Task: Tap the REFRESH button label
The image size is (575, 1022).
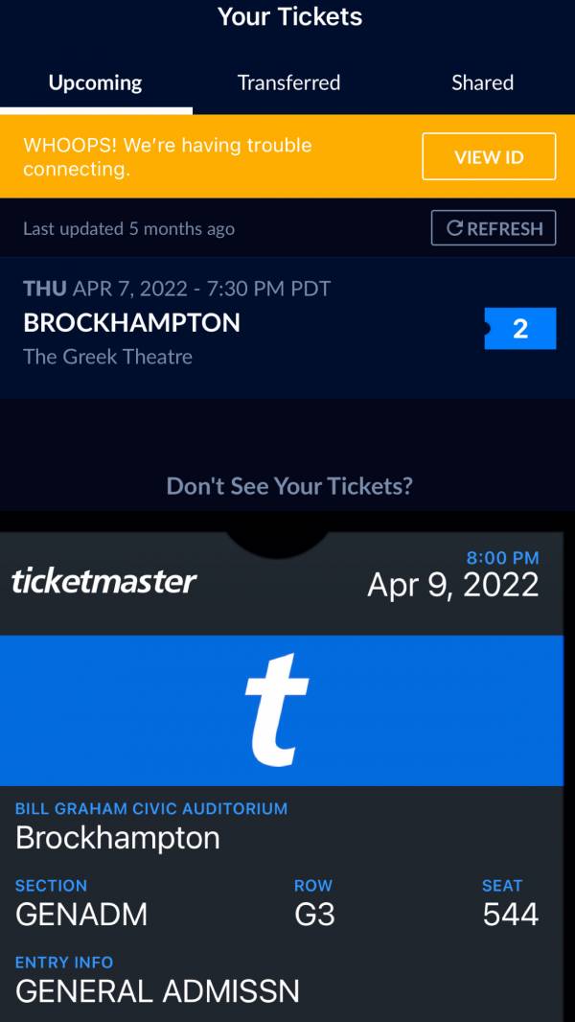Action: [x=504, y=228]
